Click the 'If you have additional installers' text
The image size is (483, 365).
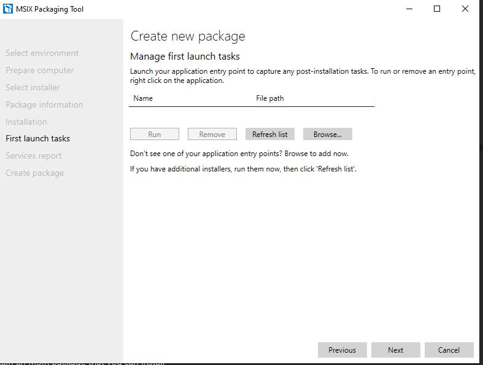click(x=243, y=169)
